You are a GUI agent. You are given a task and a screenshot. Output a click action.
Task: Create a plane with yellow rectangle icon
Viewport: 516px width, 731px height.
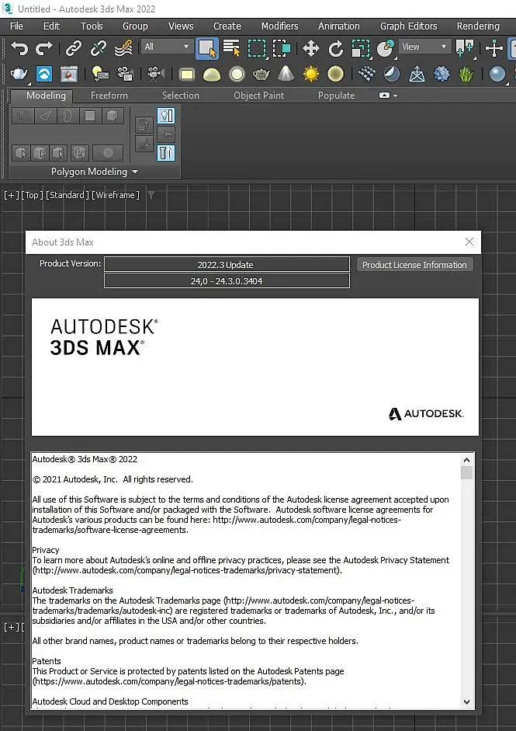pyautogui.click(x=187, y=74)
